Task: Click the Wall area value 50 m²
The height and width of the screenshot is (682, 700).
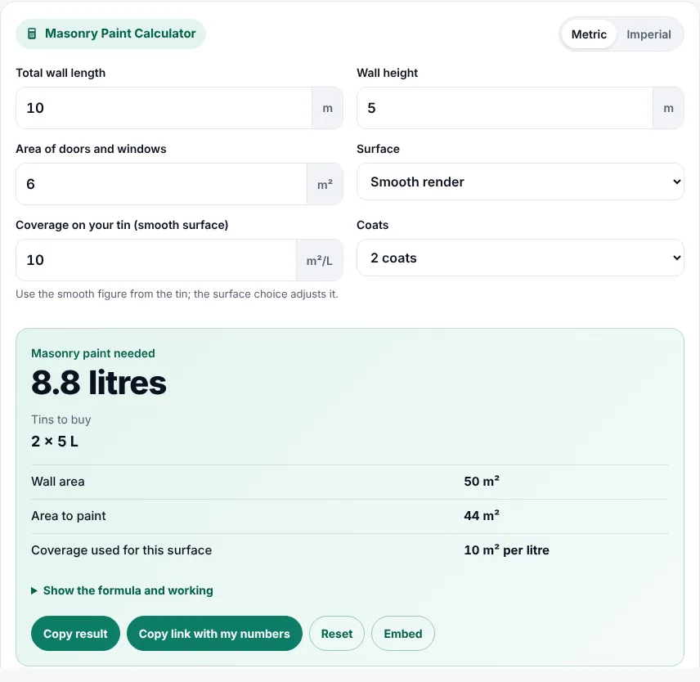Action: click(482, 481)
